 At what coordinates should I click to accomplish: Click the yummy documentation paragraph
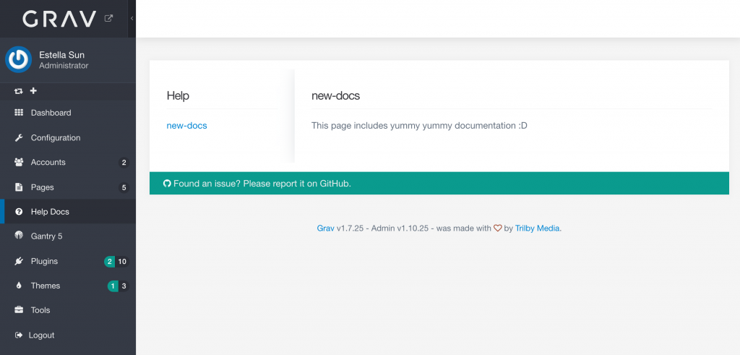[419, 126]
